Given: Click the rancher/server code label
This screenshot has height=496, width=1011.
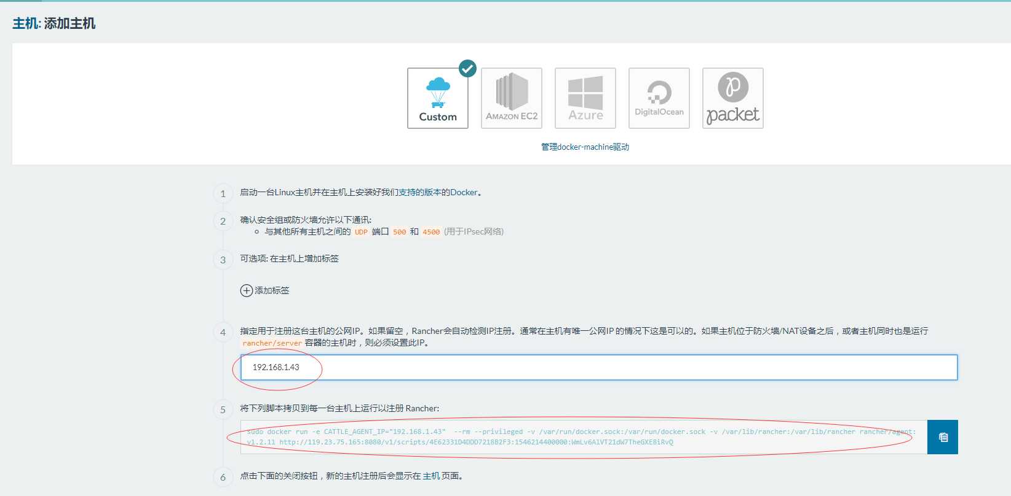Looking at the screenshot, I should pos(272,343).
